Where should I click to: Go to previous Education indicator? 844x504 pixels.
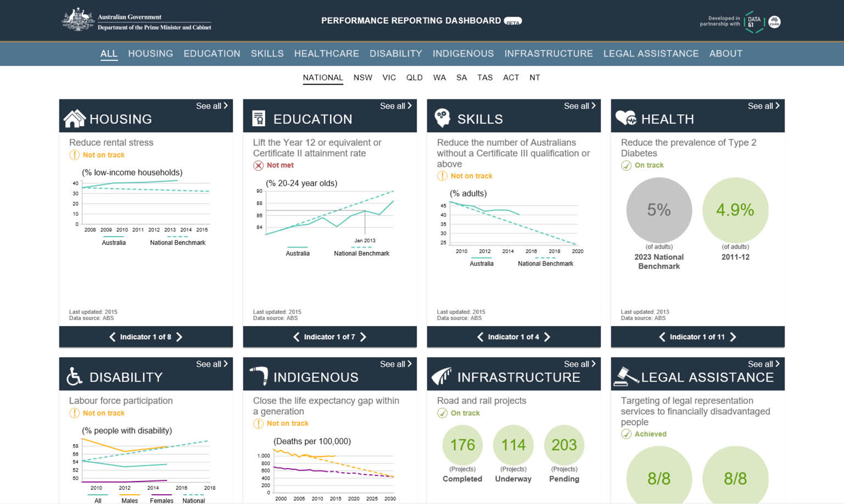297,337
